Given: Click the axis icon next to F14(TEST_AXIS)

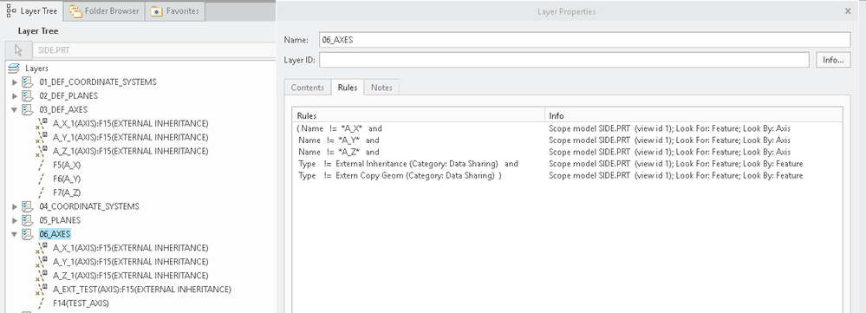Looking at the screenshot, I should click(x=42, y=303).
